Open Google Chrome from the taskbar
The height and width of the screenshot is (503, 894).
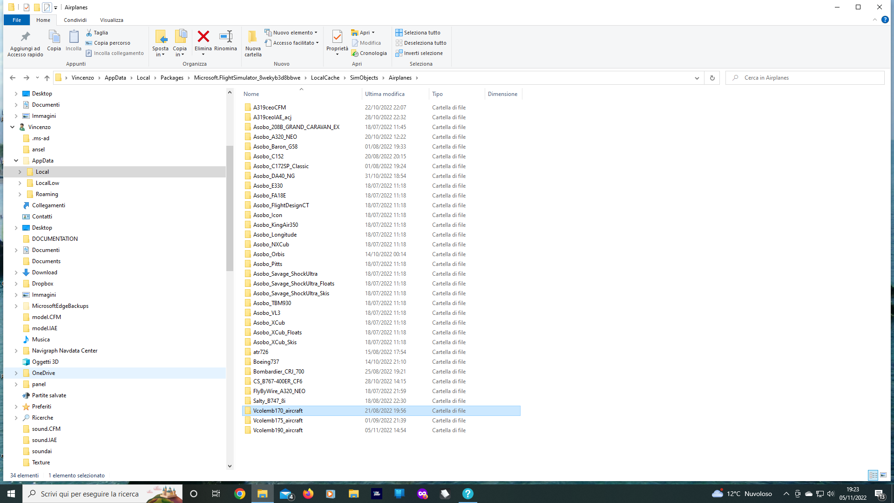pos(240,494)
